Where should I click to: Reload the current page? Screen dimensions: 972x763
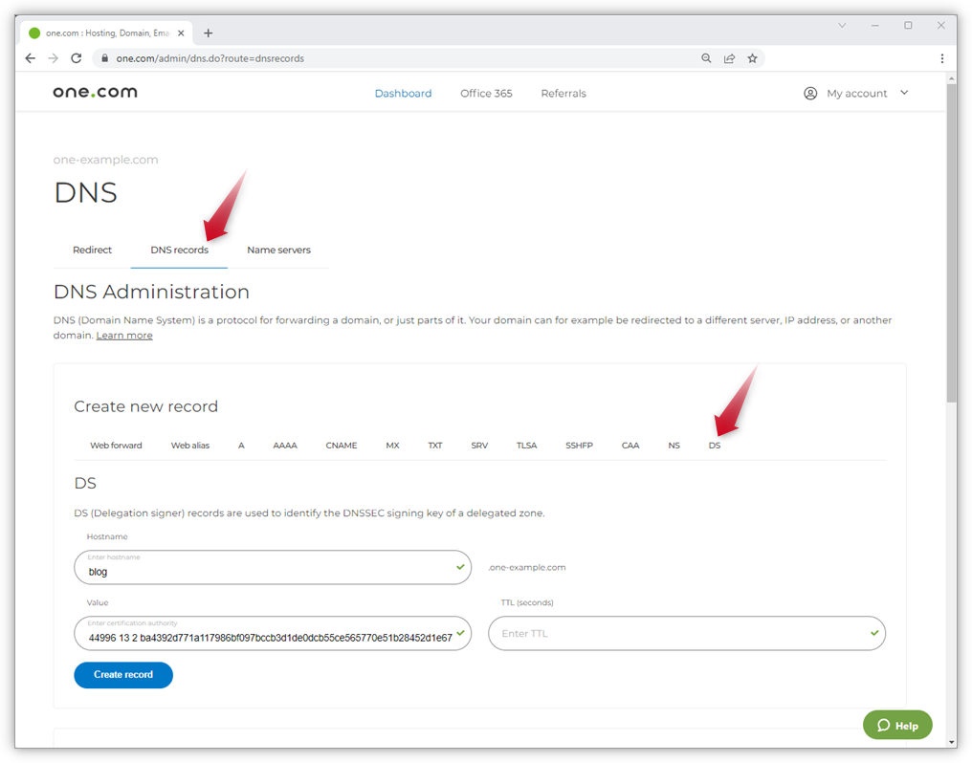tap(77, 58)
